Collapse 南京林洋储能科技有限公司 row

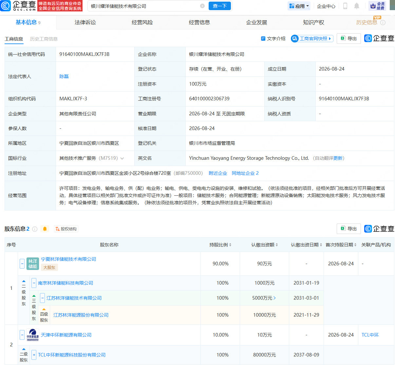pos(34,283)
